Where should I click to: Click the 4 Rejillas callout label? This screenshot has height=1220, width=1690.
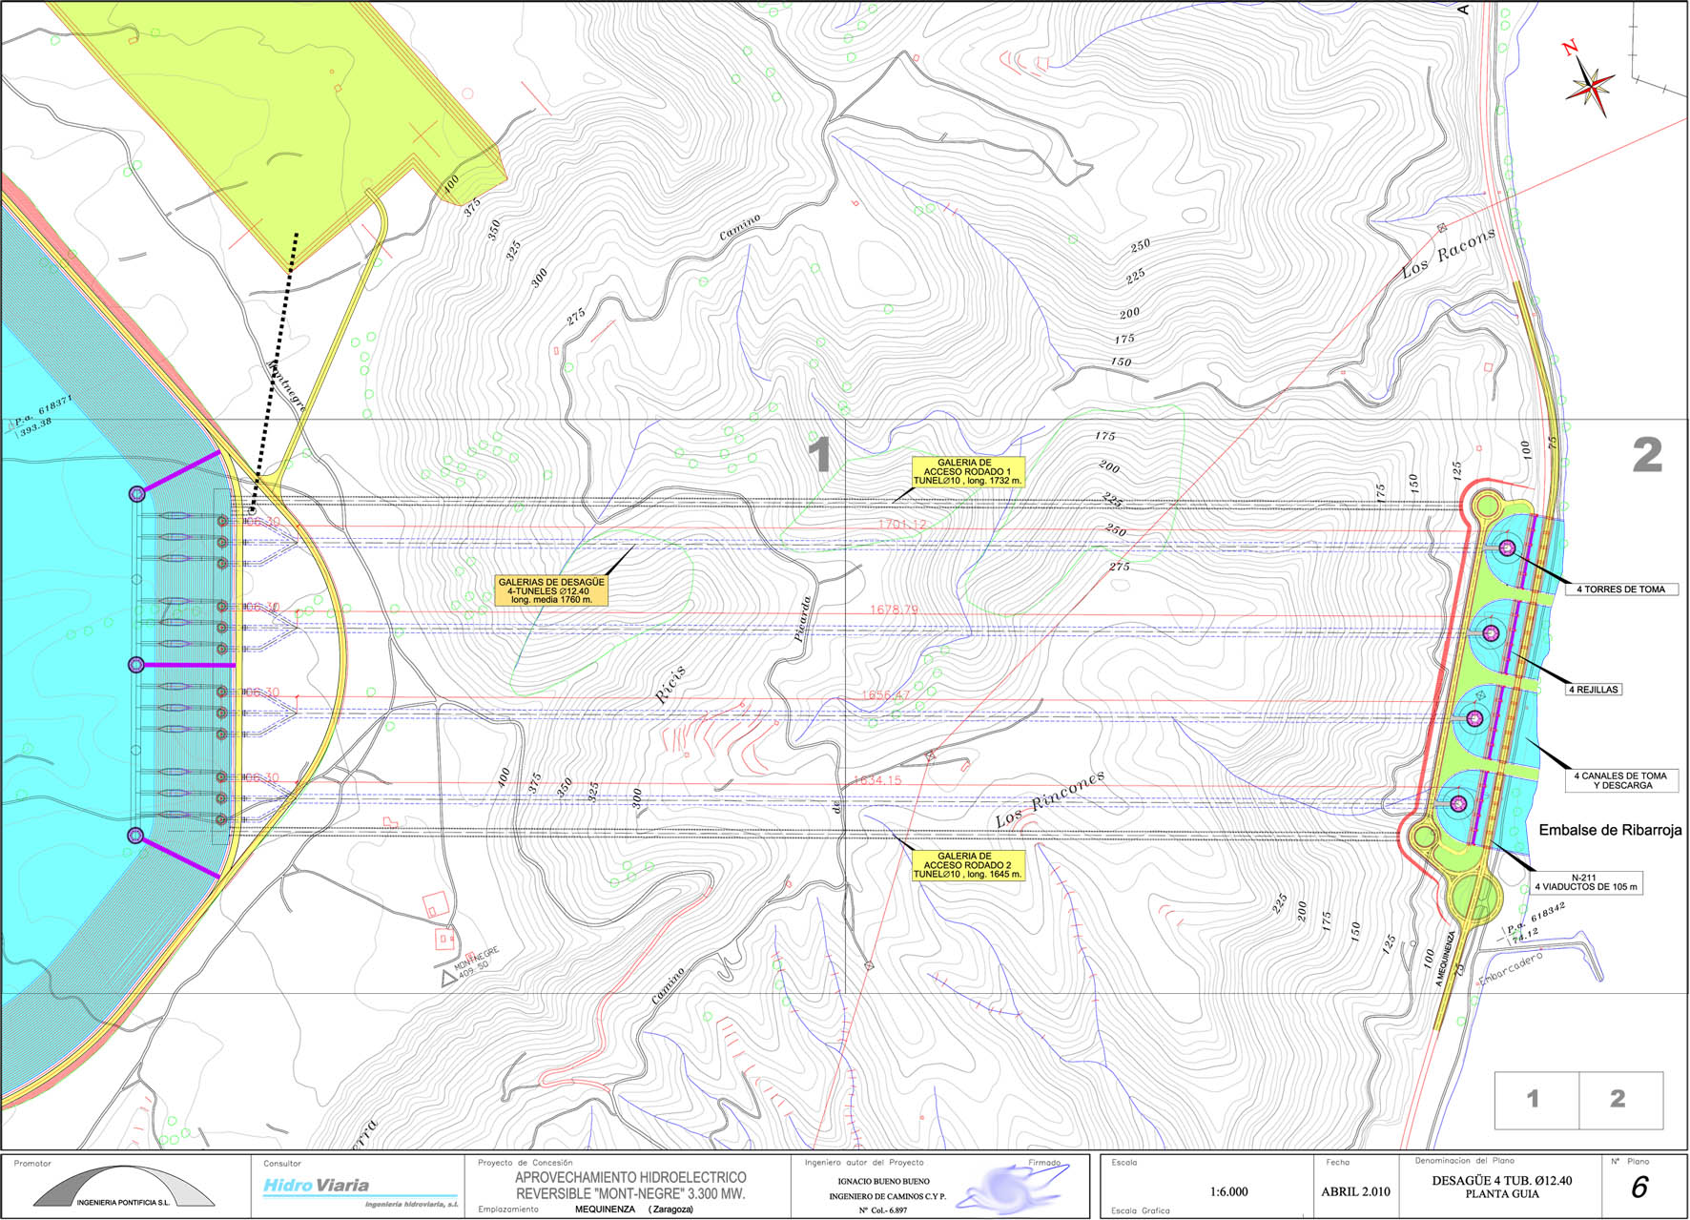point(1593,689)
